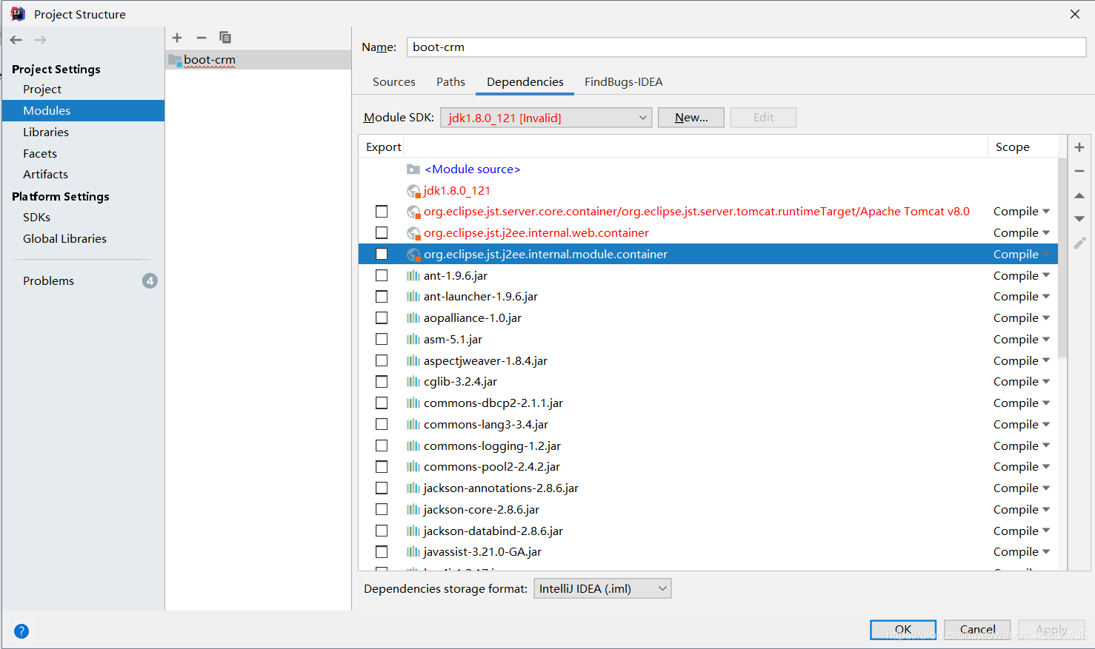1095x649 pixels.
Task: Check export for j2ee.internal.web.container
Action: pyautogui.click(x=382, y=233)
